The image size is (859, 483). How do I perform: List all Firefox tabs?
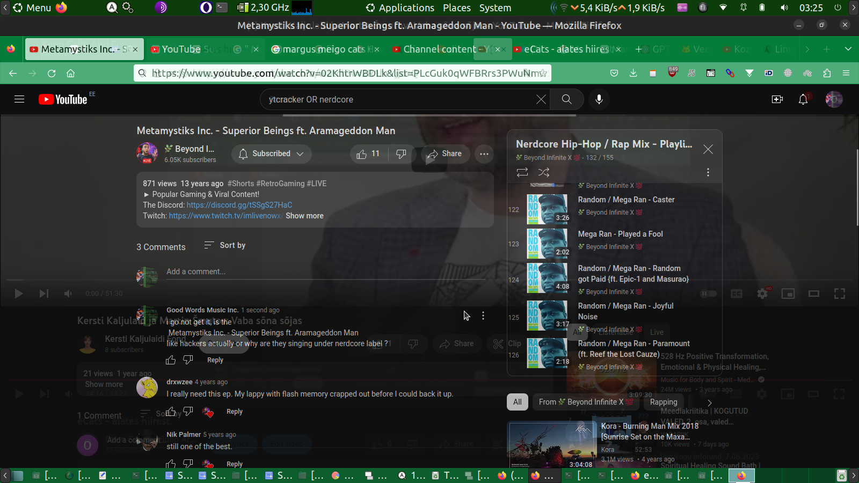click(848, 49)
